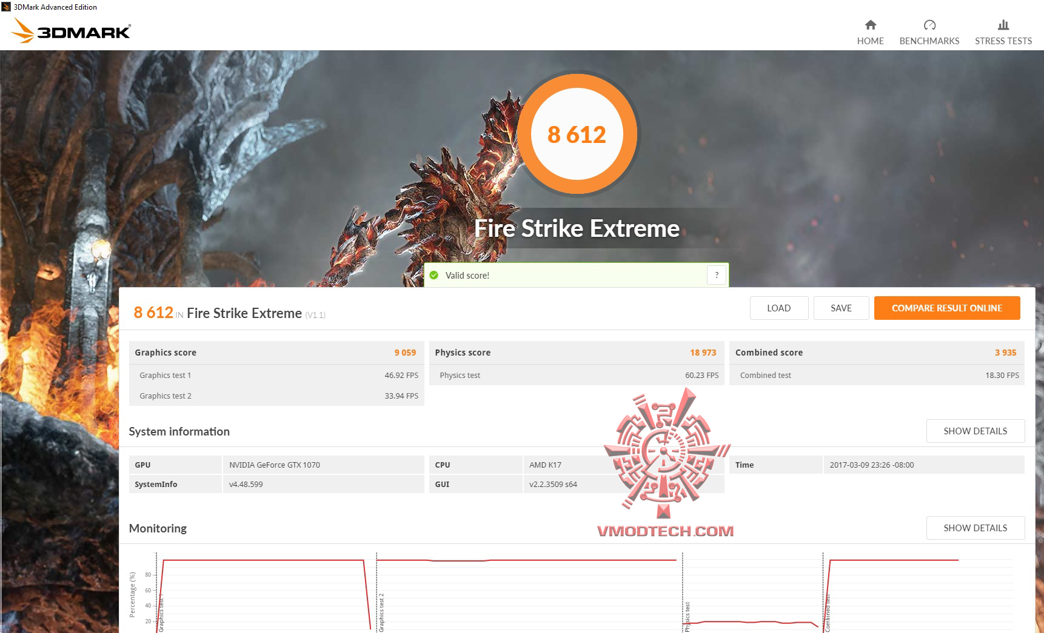This screenshot has width=1044, height=633.
Task: Click the Fire Strike Extreme banner title
Action: coord(577,228)
